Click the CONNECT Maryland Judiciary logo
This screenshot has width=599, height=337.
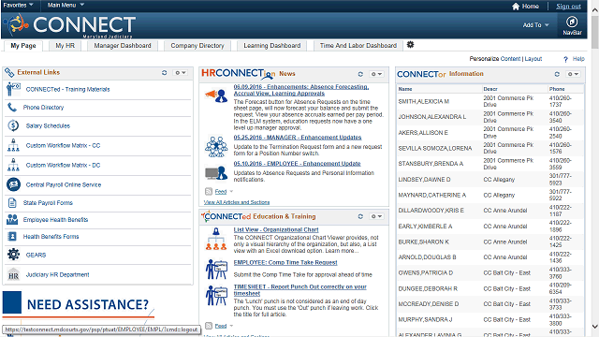(70, 25)
